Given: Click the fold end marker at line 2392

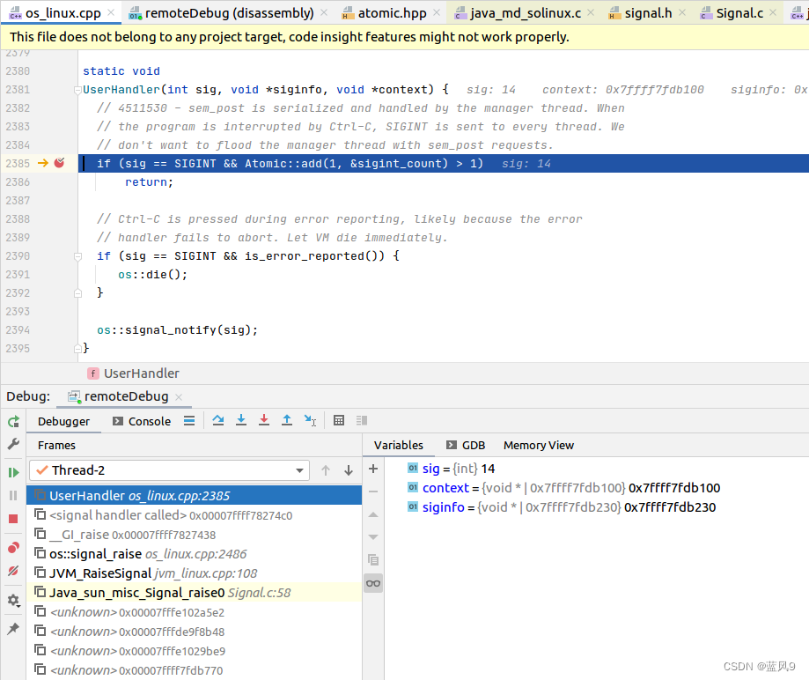Looking at the screenshot, I should click(78, 293).
